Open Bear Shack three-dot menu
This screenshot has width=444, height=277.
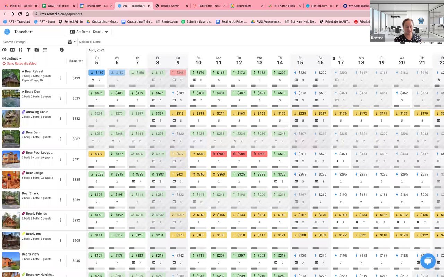tap(60, 200)
